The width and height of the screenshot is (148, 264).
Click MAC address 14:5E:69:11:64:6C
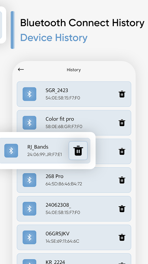tap(62, 241)
